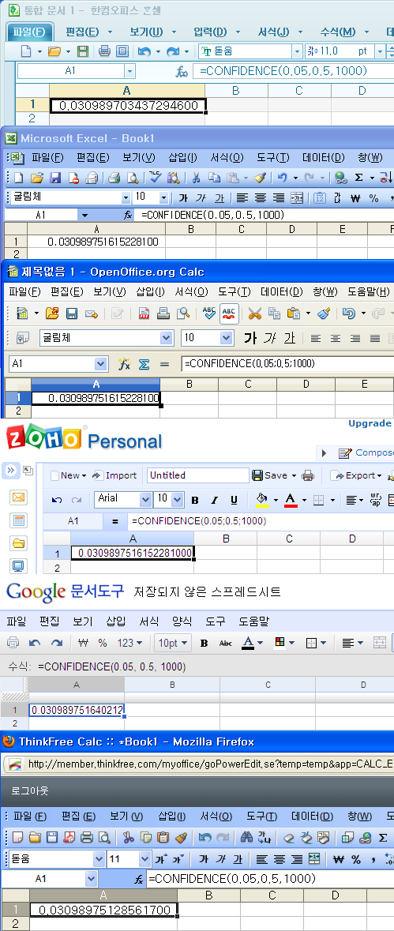Open the 보기(V) menu in ThinkFree Calc
Image resolution: width=394 pixels, height=931 pixels.
tap(126, 817)
